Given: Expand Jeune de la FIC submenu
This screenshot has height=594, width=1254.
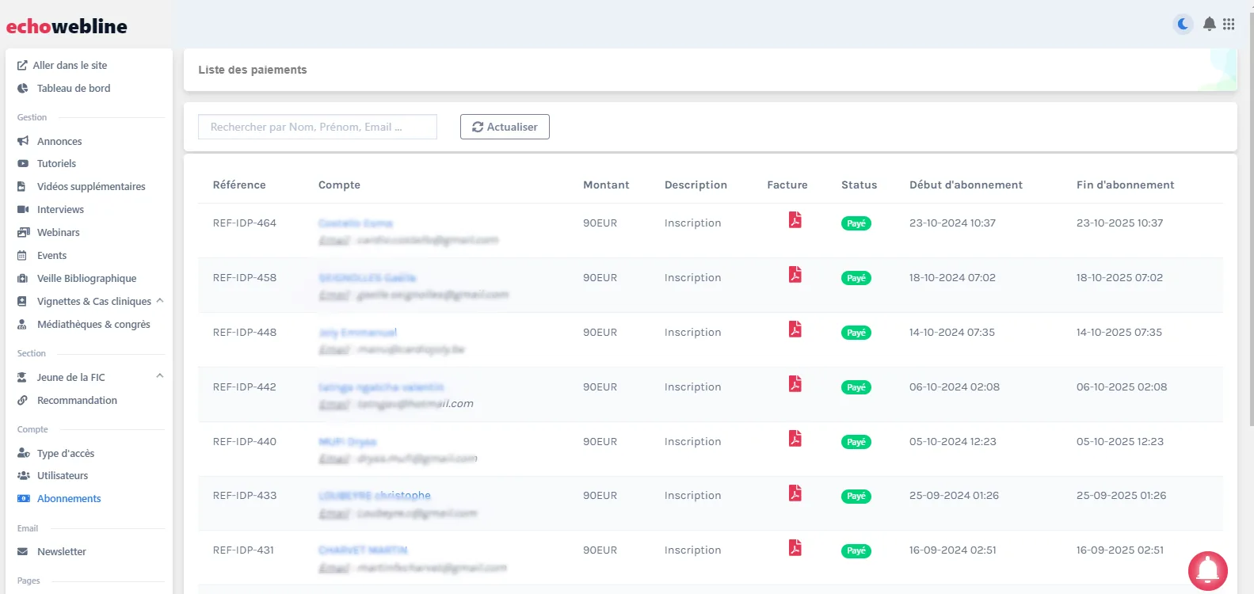Looking at the screenshot, I should (x=160, y=376).
